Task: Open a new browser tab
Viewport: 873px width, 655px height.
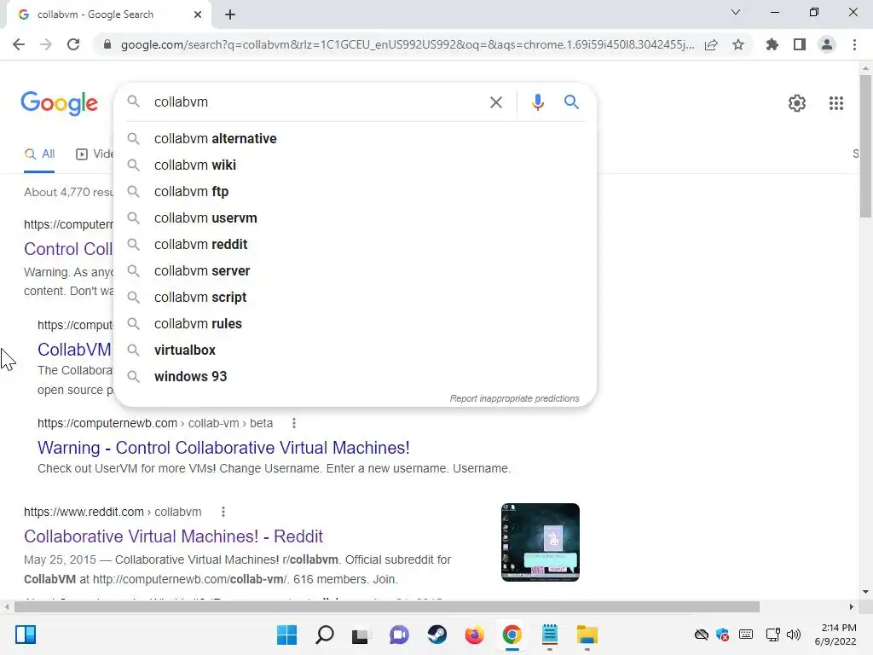Action: click(x=230, y=14)
